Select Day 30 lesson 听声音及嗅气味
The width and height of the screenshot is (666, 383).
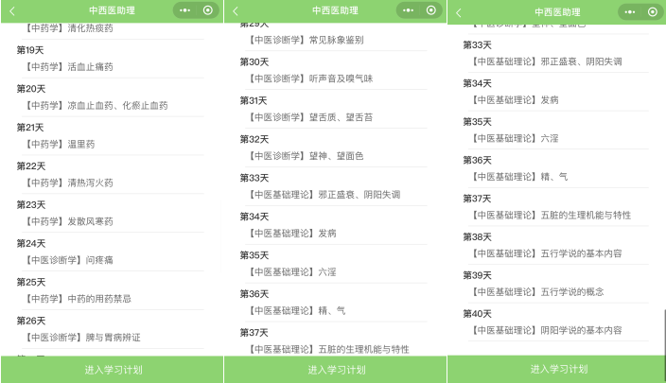(312, 78)
